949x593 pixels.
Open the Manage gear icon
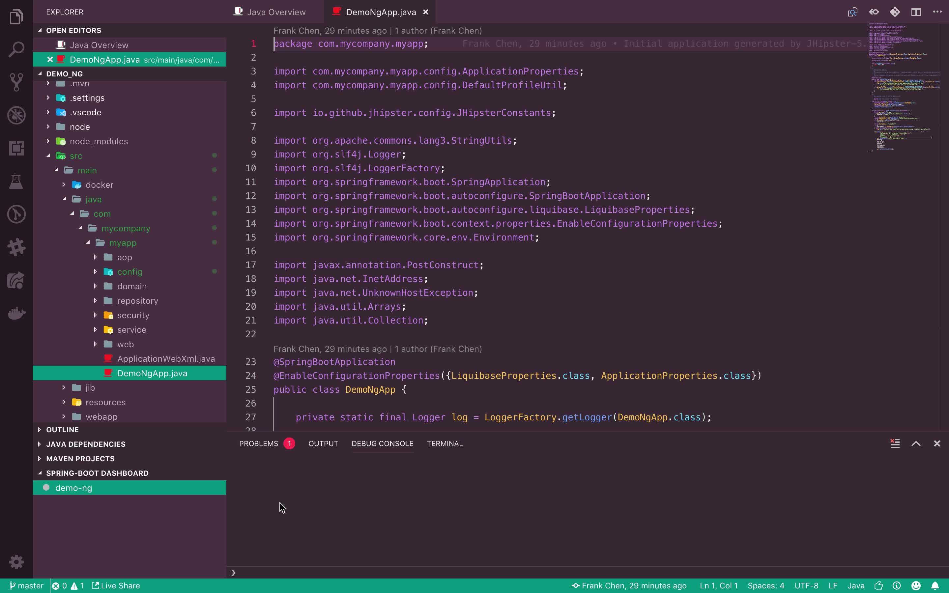16,562
